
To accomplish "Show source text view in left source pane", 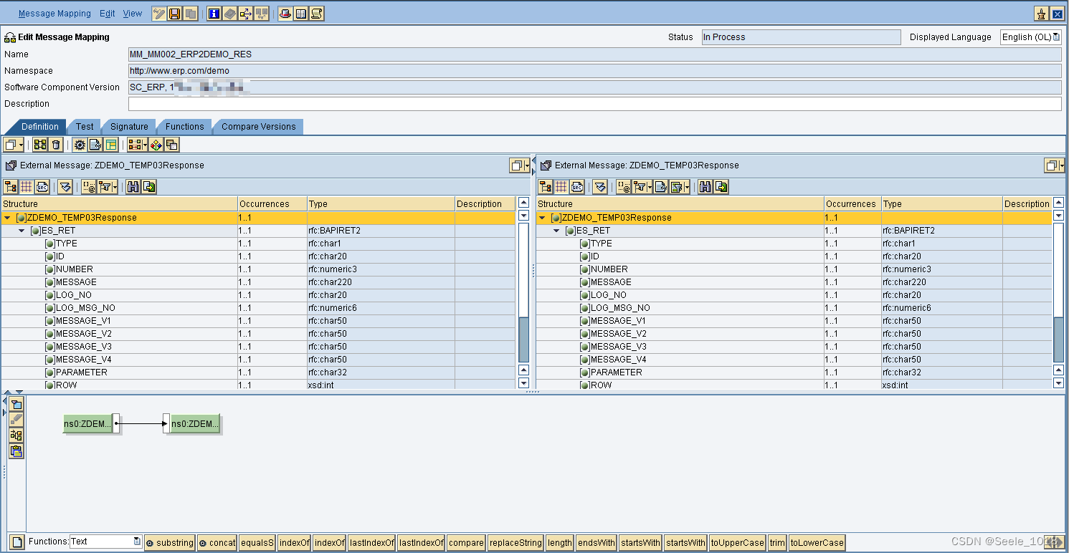I will [x=42, y=187].
